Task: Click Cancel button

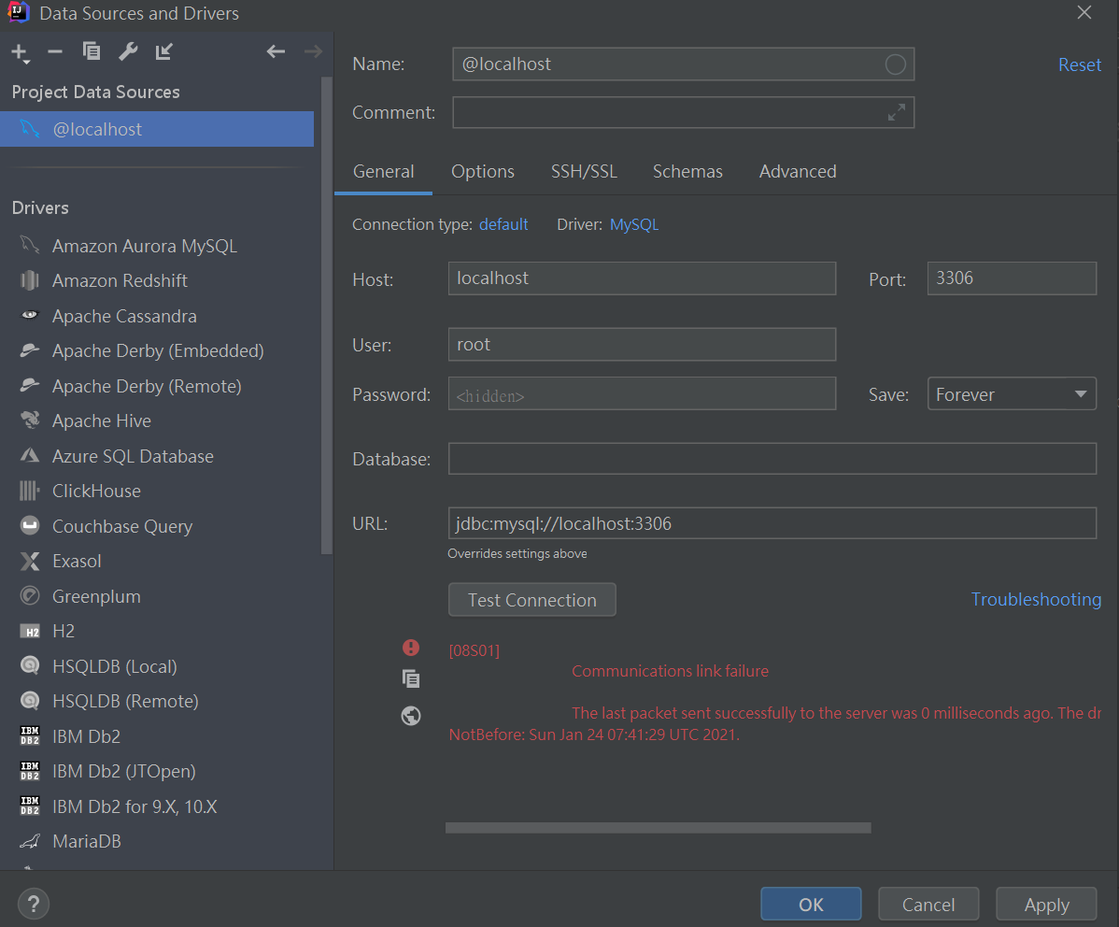Action: [928, 905]
